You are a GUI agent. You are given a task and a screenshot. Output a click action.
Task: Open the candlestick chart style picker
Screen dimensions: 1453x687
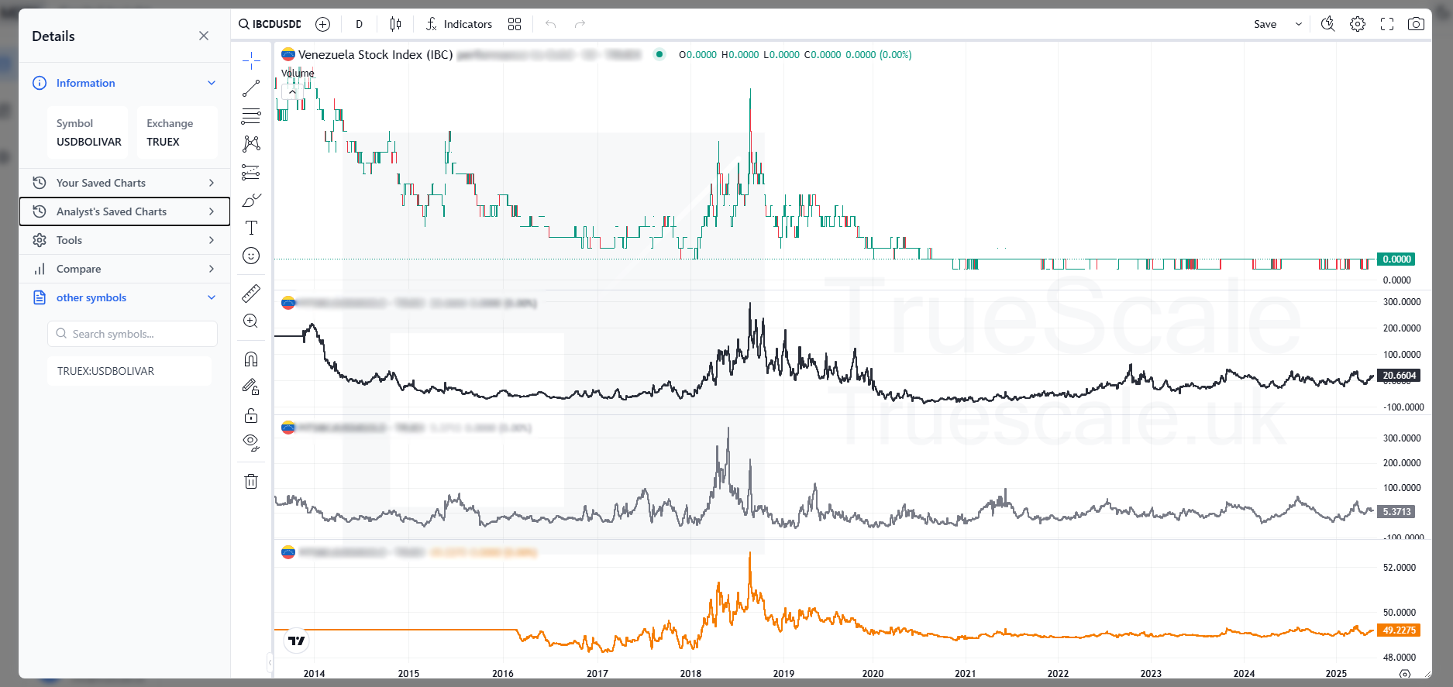coord(395,24)
